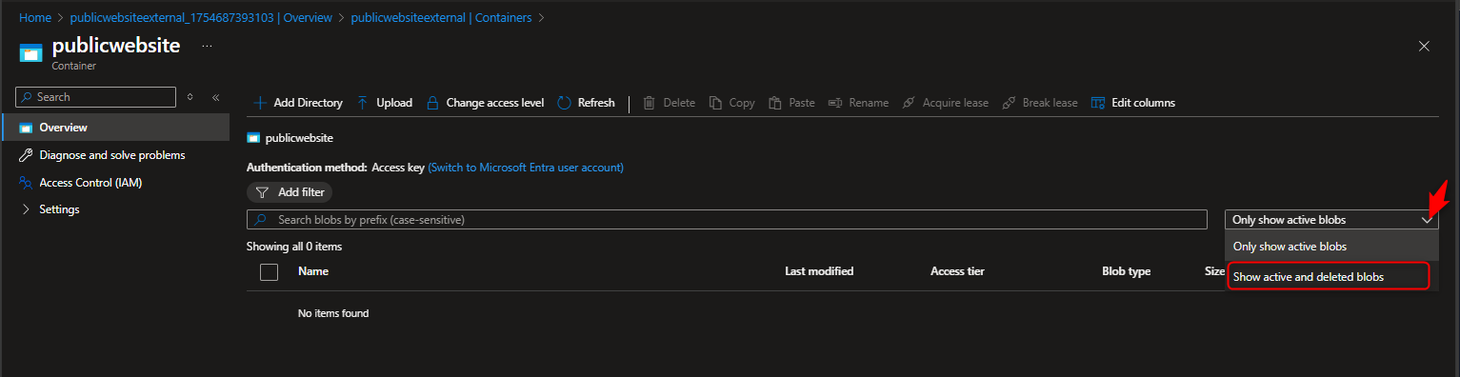Screen dimensions: 1460x377
Task: Click small container icon beside publicwebsite breadcrumb path
Action: tap(253, 138)
